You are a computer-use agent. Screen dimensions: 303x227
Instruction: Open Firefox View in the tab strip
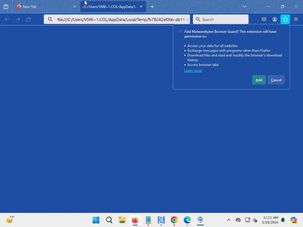click(6, 7)
